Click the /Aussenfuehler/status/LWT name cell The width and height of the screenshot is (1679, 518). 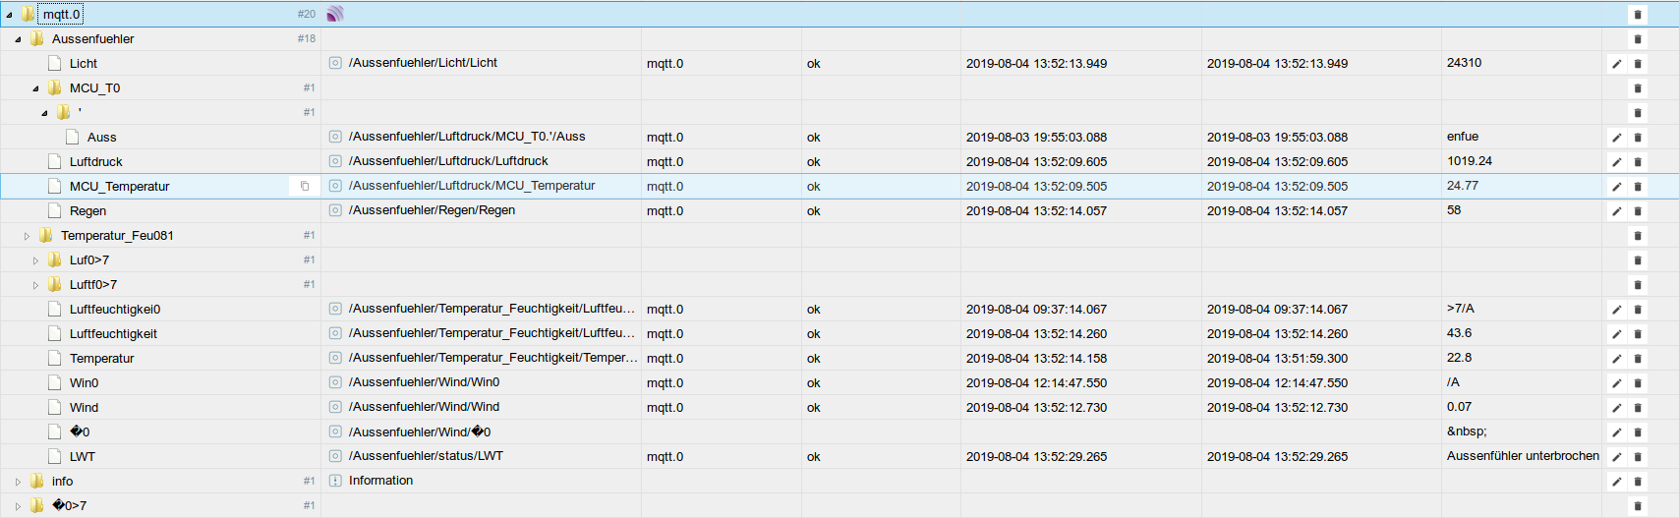(426, 456)
